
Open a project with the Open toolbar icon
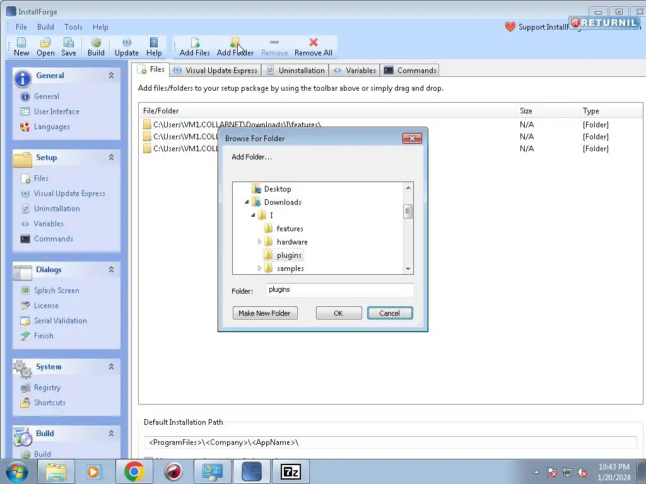(x=45, y=47)
